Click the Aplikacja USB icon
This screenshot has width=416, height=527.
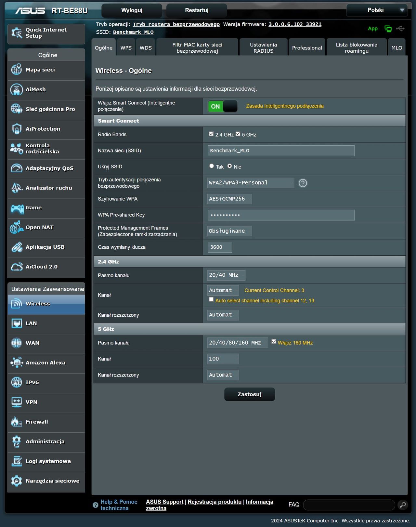(x=16, y=247)
